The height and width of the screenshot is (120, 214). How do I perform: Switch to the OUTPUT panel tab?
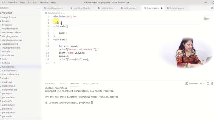pyautogui.click(x=63, y=84)
